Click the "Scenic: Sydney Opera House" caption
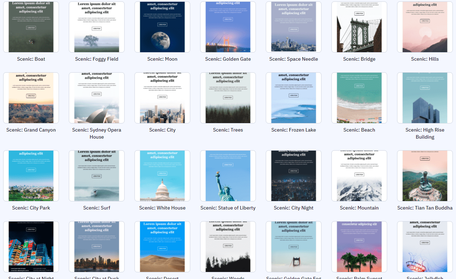The width and height of the screenshot is (456, 279). pyautogui.click(x=97, y=133)
